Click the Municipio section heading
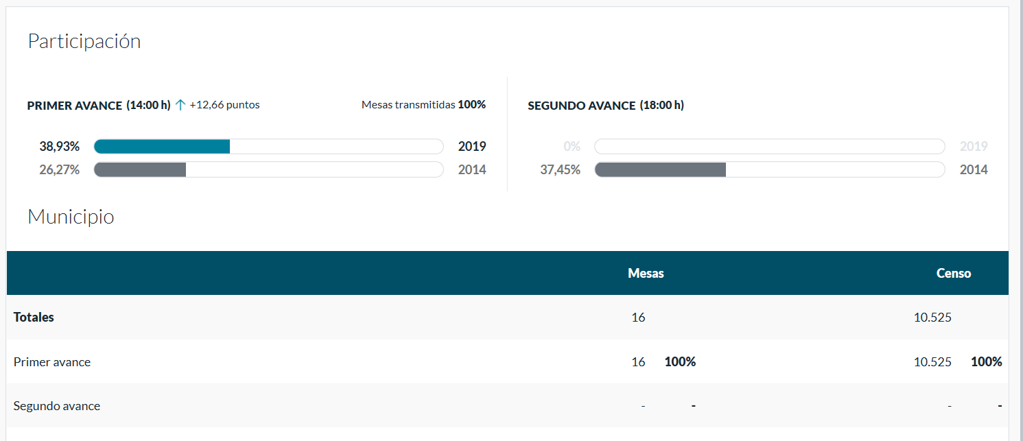This screenshot has height=441, width=1023. (x=71, y=217)
